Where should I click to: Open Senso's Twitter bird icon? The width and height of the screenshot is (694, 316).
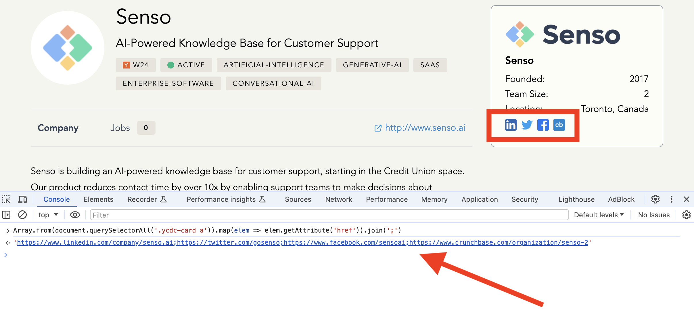[527, 125]
